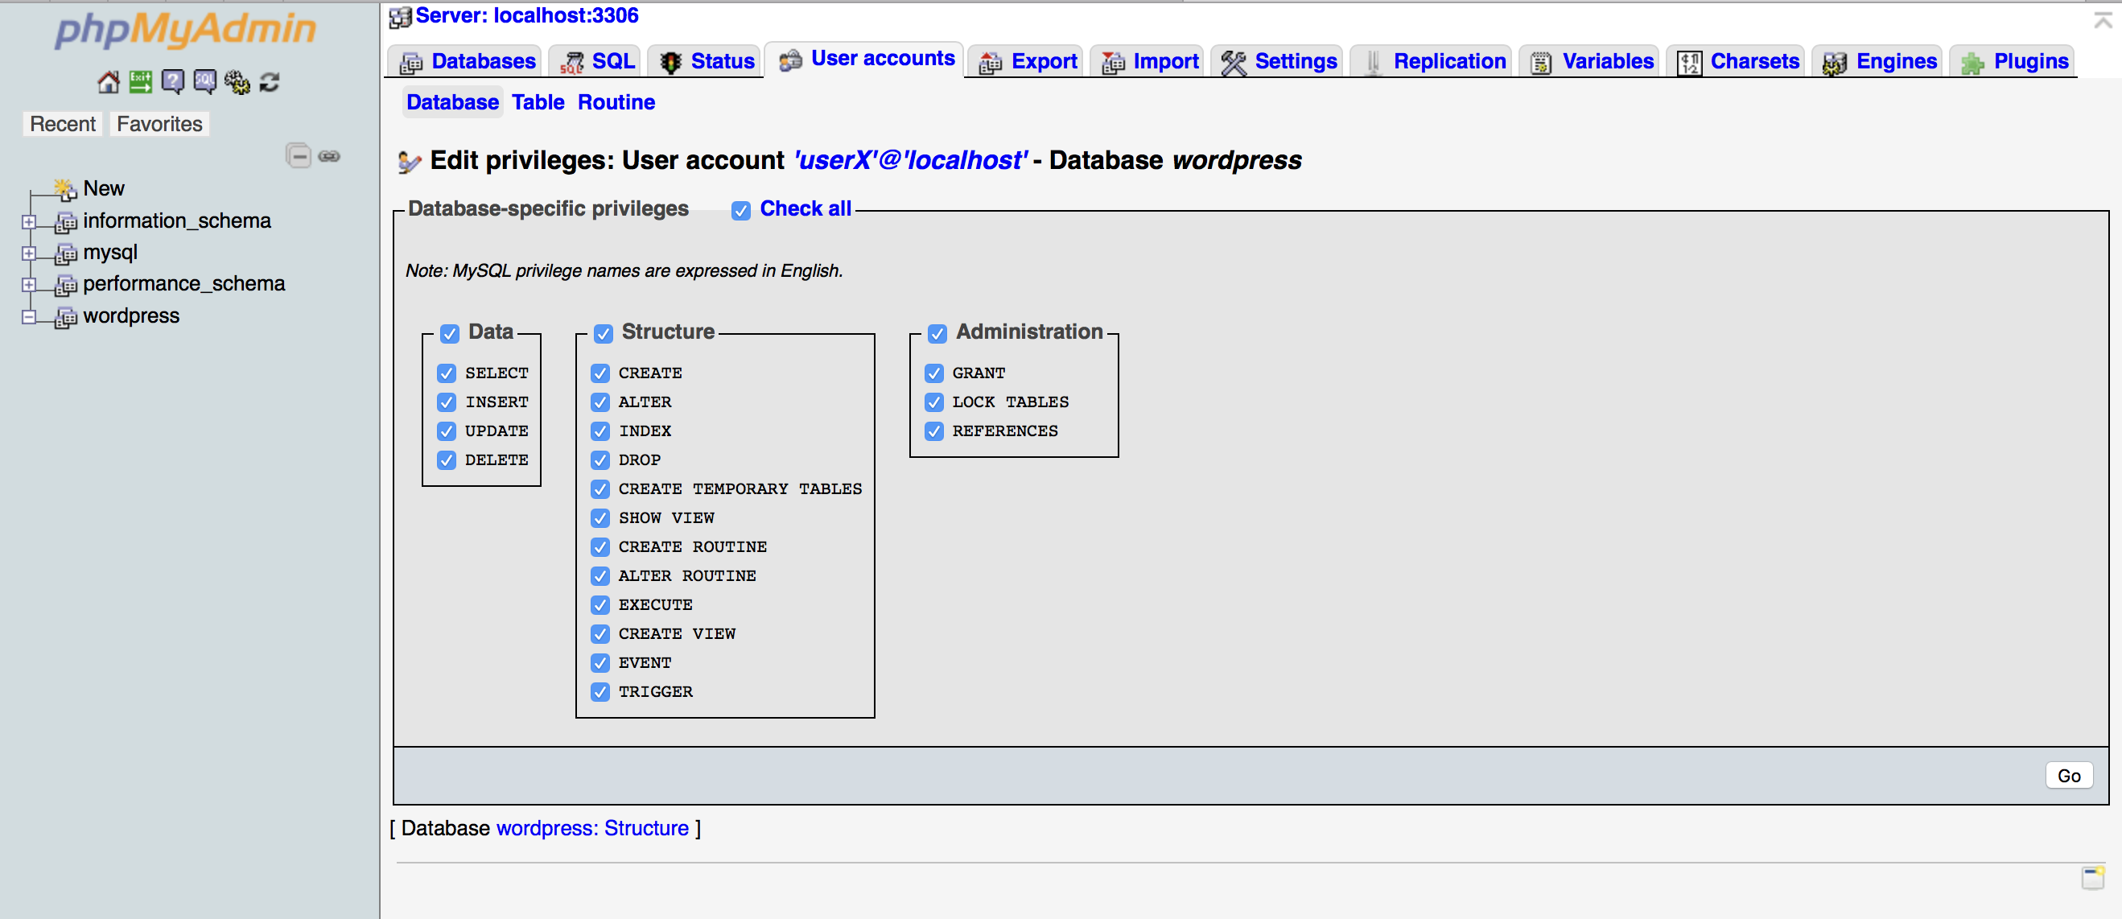The image size is (2122, 919).
Task: Toggle the Administration group checkbox
Action: click(x=937, y=333)
